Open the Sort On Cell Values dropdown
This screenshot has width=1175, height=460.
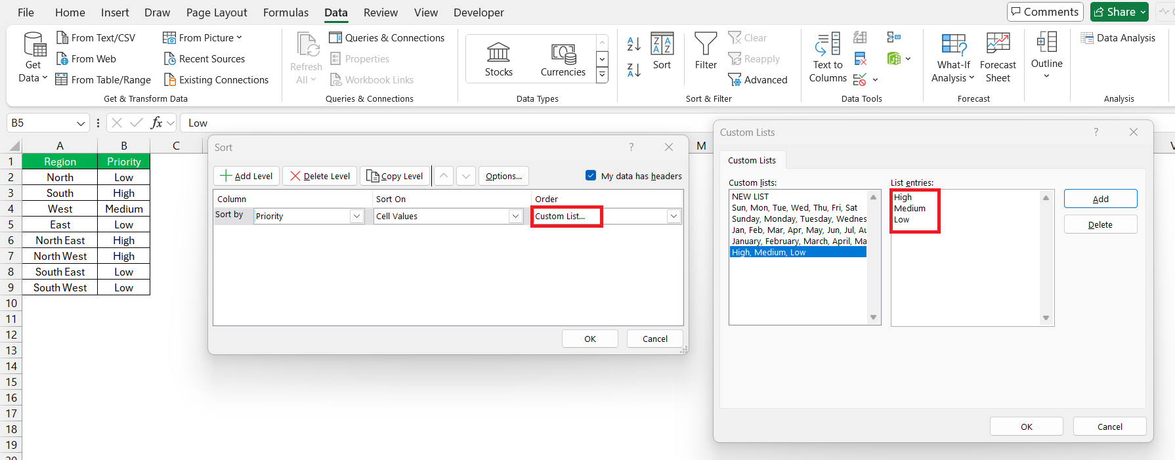pyautogui.click(x=515, y=216)
